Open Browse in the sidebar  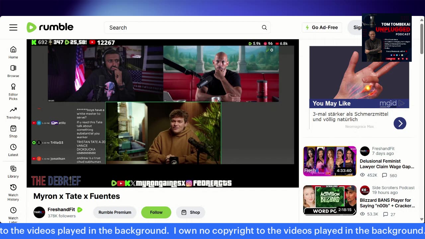pyautogui.click(x=13, y=71)
